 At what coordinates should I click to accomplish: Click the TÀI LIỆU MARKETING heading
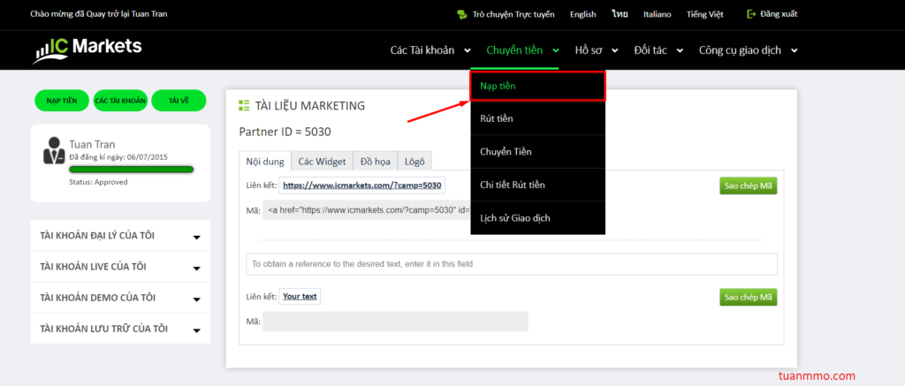coord(310,106)
